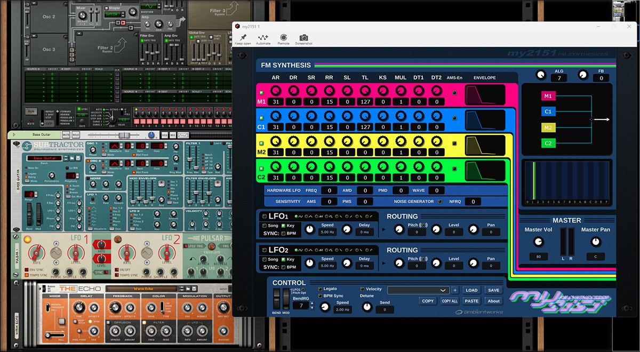Click Subtractor Polyphony spin arrows
The height and width of the screenshot is (352, 640).
(x=77, y=175)
